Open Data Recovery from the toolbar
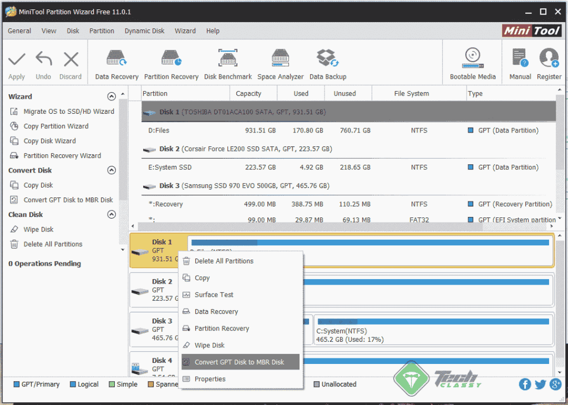This screenshot has width=568, height=405. [116, 61]
